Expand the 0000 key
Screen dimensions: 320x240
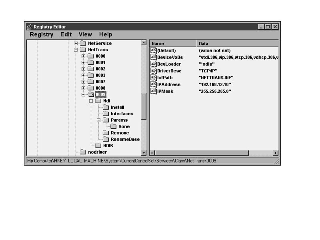pyautogui.click(x=84, y=56)
